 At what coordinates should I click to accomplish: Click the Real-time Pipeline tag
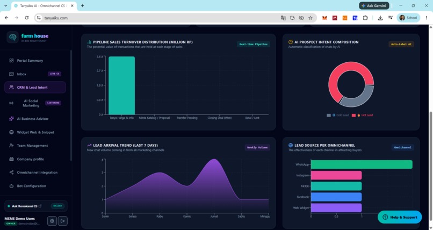tap(253, 44)
